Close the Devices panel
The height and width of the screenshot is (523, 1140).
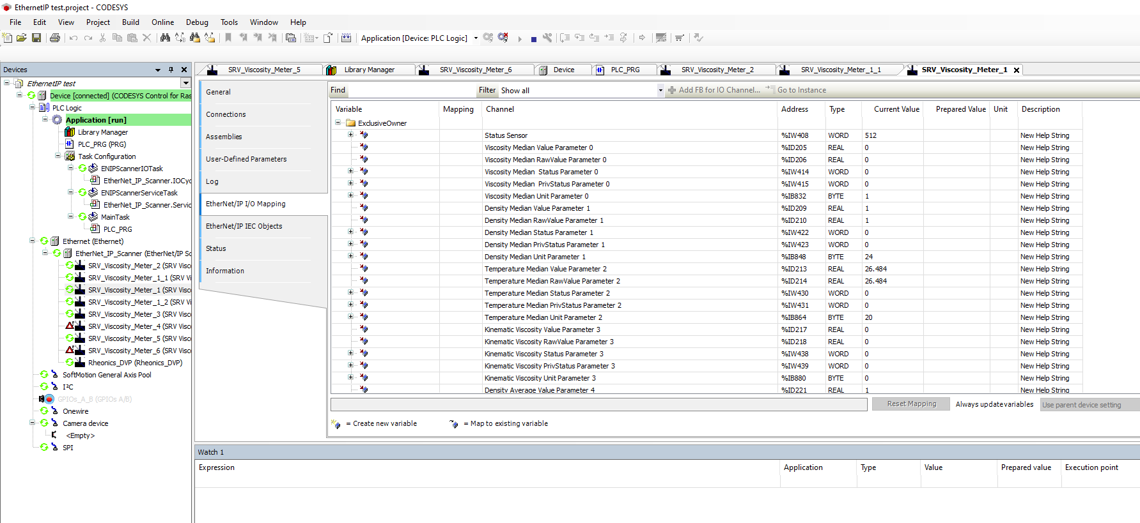click(184, 70)
